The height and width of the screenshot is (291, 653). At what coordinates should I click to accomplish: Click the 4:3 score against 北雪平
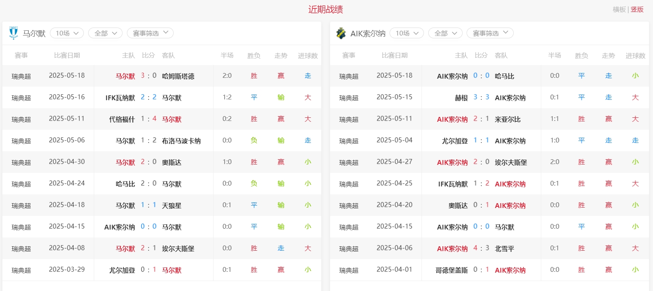481,248
